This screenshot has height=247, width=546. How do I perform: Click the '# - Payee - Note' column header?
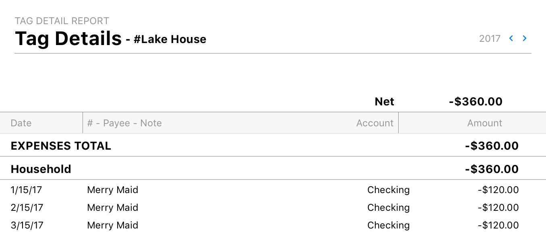(x=124, y=123)
